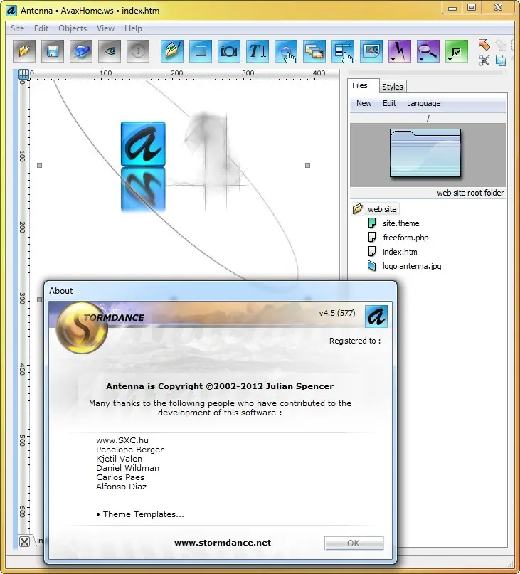Select the rollover button tool with hand
This screenshot has width=520, height=574.
click(286, 51)
